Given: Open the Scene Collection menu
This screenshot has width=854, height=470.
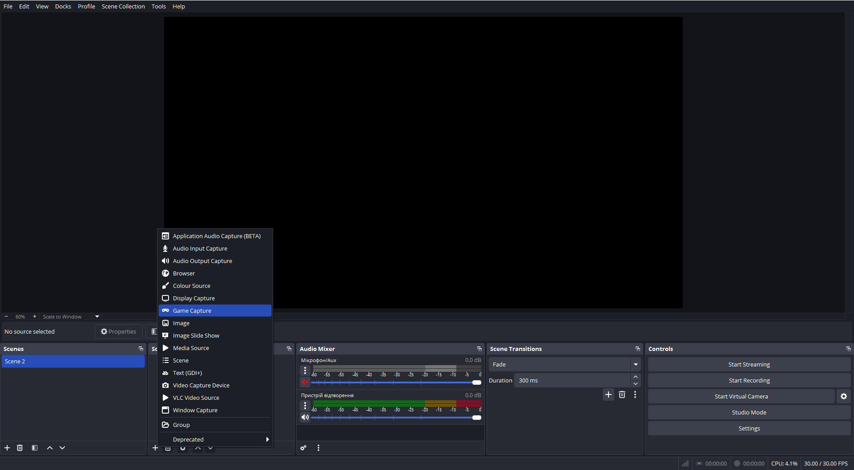Looking at the screenshot, I should [x=123, y=6].
